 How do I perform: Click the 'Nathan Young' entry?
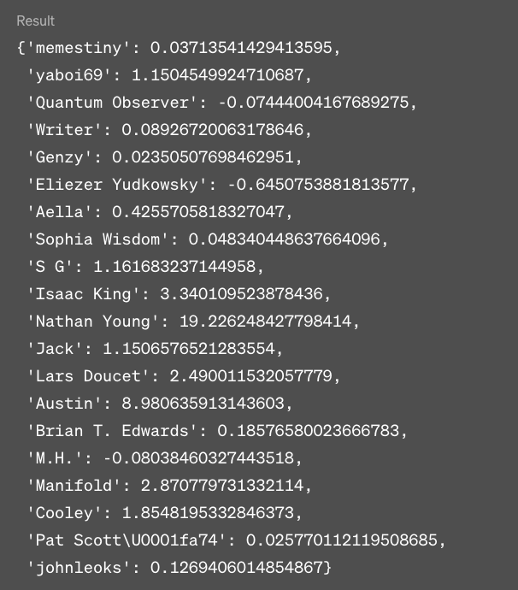tap(193, 322)
